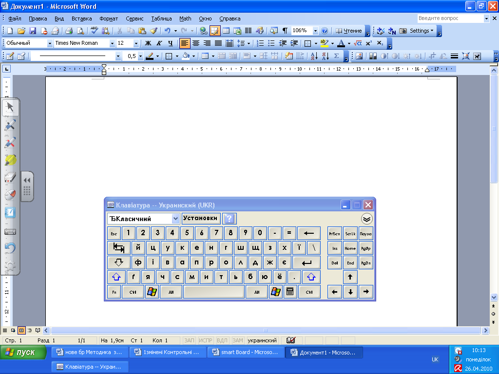The image size is (499, 374).
Task: Cut selection with the scissors icon
Action: (x=119, y=31)
